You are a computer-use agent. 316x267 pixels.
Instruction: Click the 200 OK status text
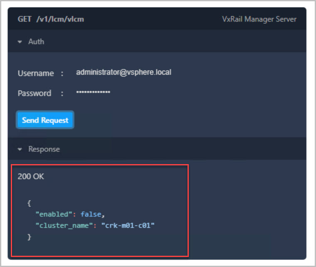coord(31,177)
